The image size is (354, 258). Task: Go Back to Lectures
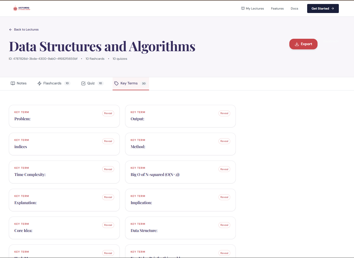coord(24,29)
